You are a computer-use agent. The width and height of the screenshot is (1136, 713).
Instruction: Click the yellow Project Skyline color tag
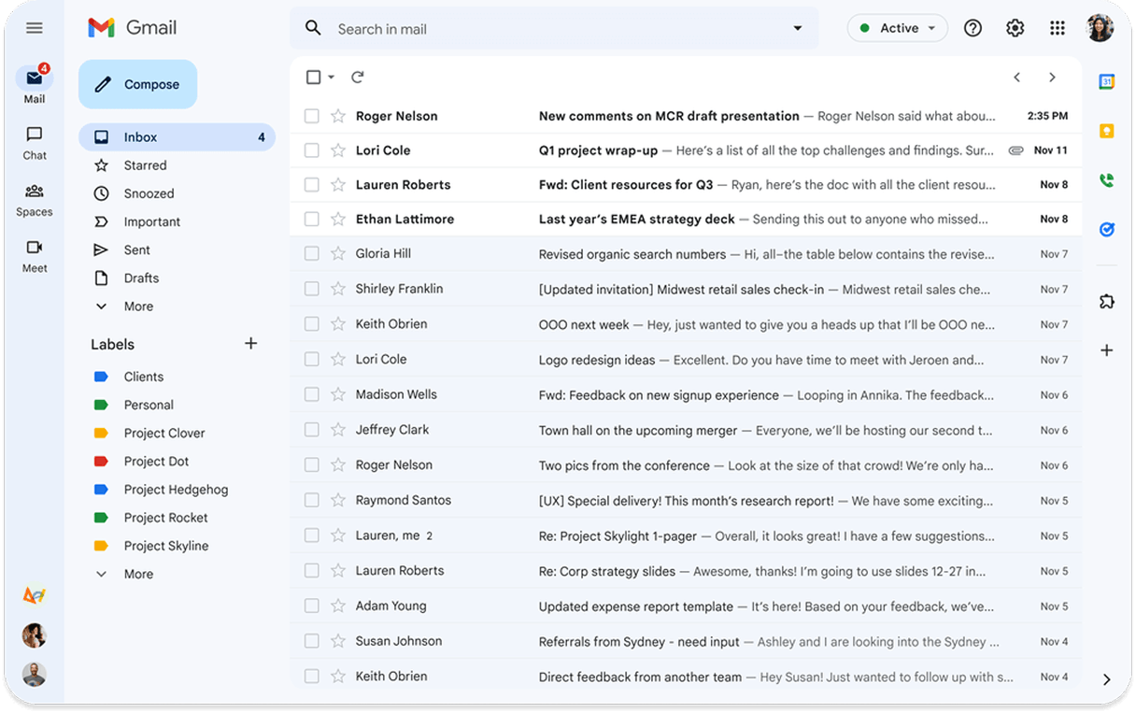[x=101, y=546]
